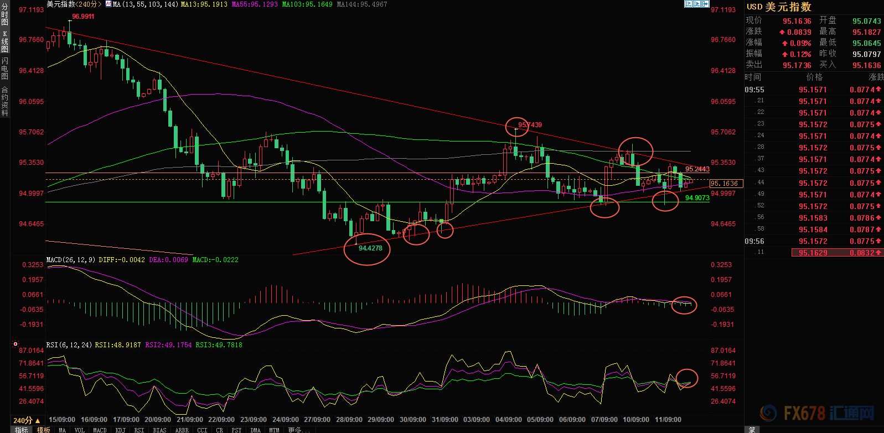This screenshot has width=884, height=433.
Task: Click the 卖出 value 95.1736
Action: tap(797, 65)
